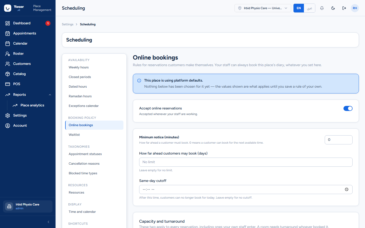This screenshot has height=228, width=365.
Task: Click the notifications bell icon
Action: point(322,8)
